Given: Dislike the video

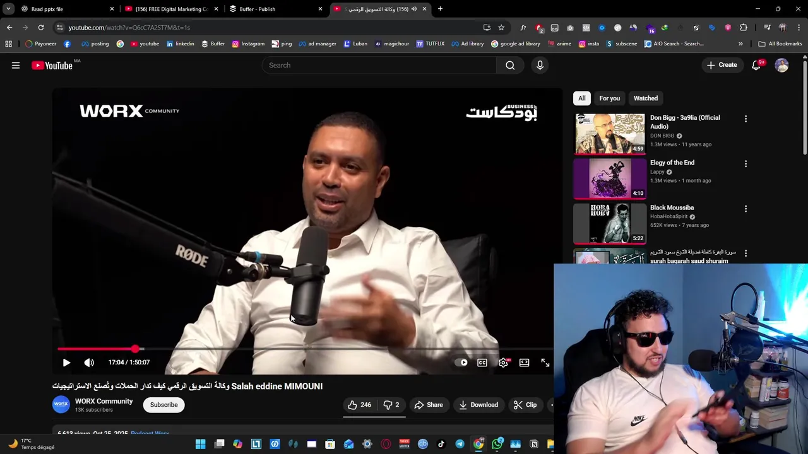Looking at the screenshot, I should point(391,405).
